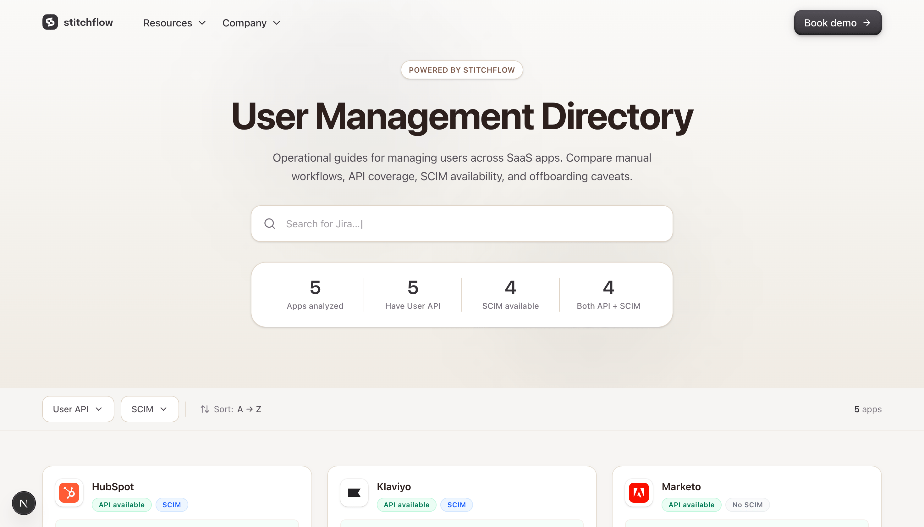Image resolution: width=924 pixels, height=527 pixels.
Task: Click the Book demo button
Action: pyautogui.click(x=838, y=22)
